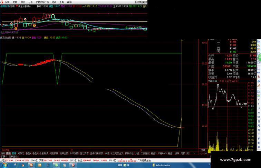Switch to weekly 周 period

coord(259,126)
